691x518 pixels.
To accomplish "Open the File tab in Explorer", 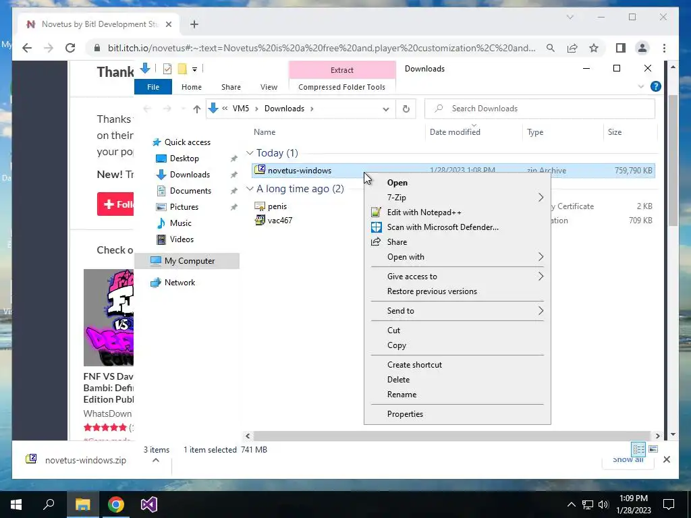I will tap(153, 87).
